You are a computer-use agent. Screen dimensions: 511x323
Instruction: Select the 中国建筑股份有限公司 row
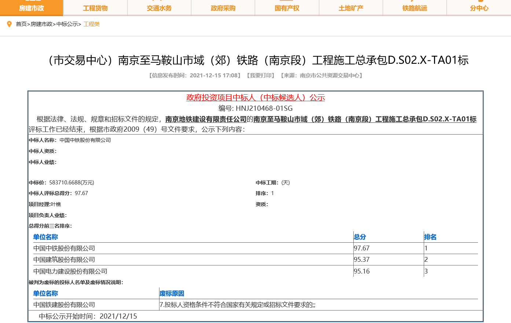[x=255, y=260]
